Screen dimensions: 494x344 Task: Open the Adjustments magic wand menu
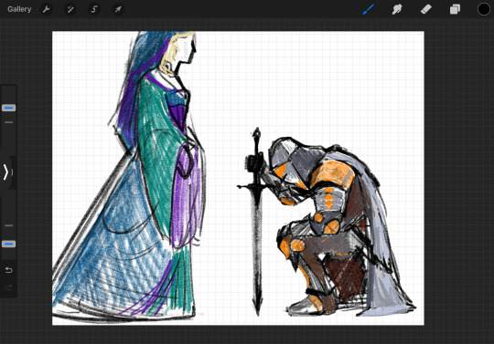click(x=70, y=9)
